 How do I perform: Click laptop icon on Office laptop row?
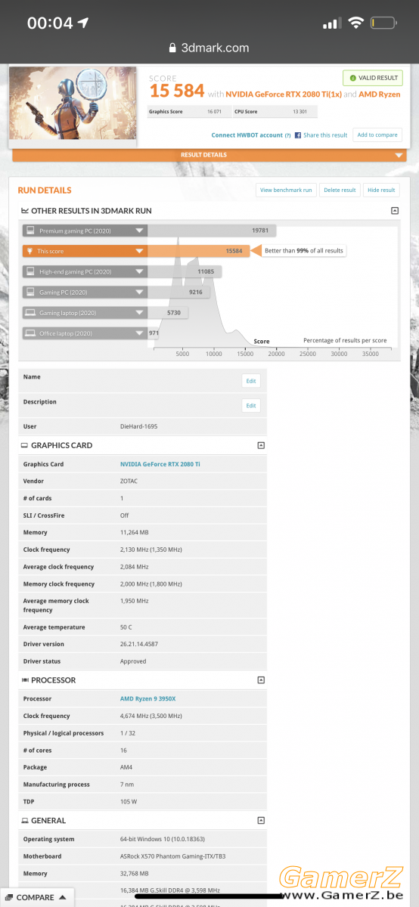pos(30,333)
